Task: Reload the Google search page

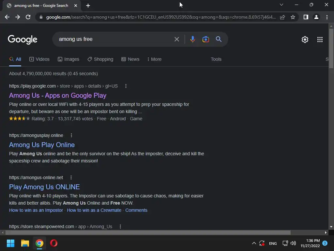Action: point(28,17)
